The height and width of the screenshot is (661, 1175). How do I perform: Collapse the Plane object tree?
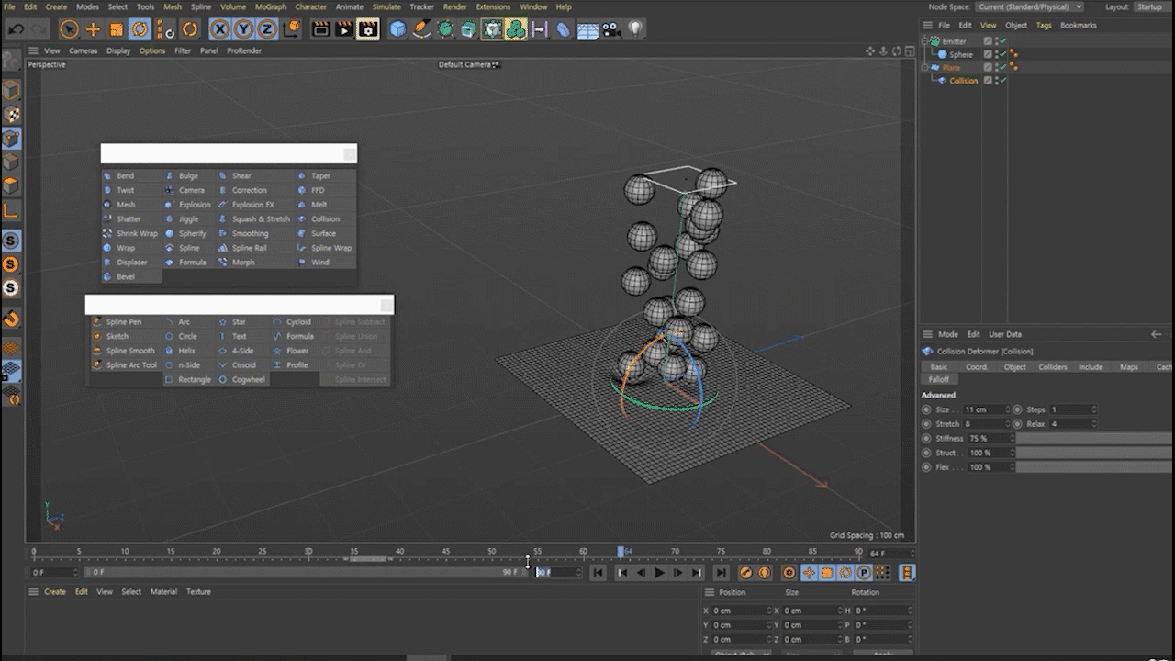[x=926, y=68]
